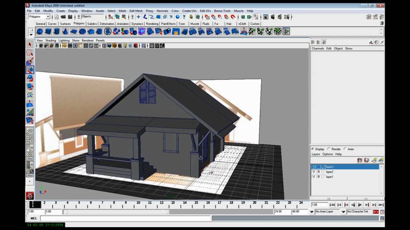This screenshot has width=410, height=230.
Task: Step forward one key
Action: [367, 205]
